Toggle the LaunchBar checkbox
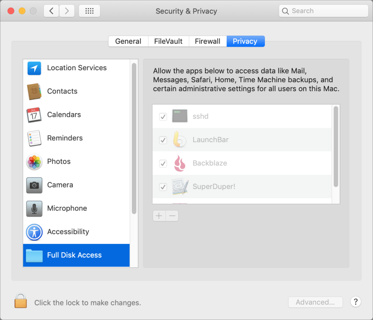The image size is (373, 320). 163,140
